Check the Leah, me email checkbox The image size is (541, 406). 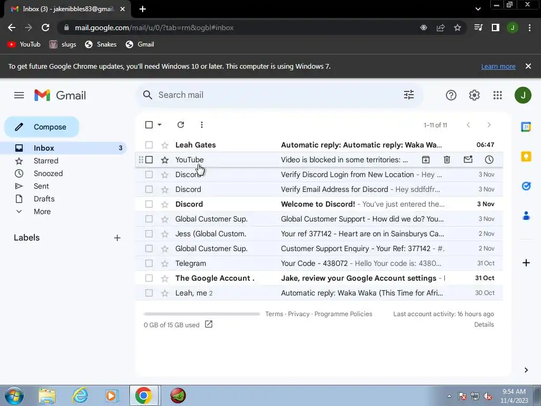pyautogui.click(x=149, y=293)
